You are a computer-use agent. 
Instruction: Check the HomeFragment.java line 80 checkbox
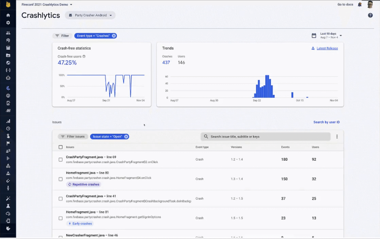[x=61, y=179]
